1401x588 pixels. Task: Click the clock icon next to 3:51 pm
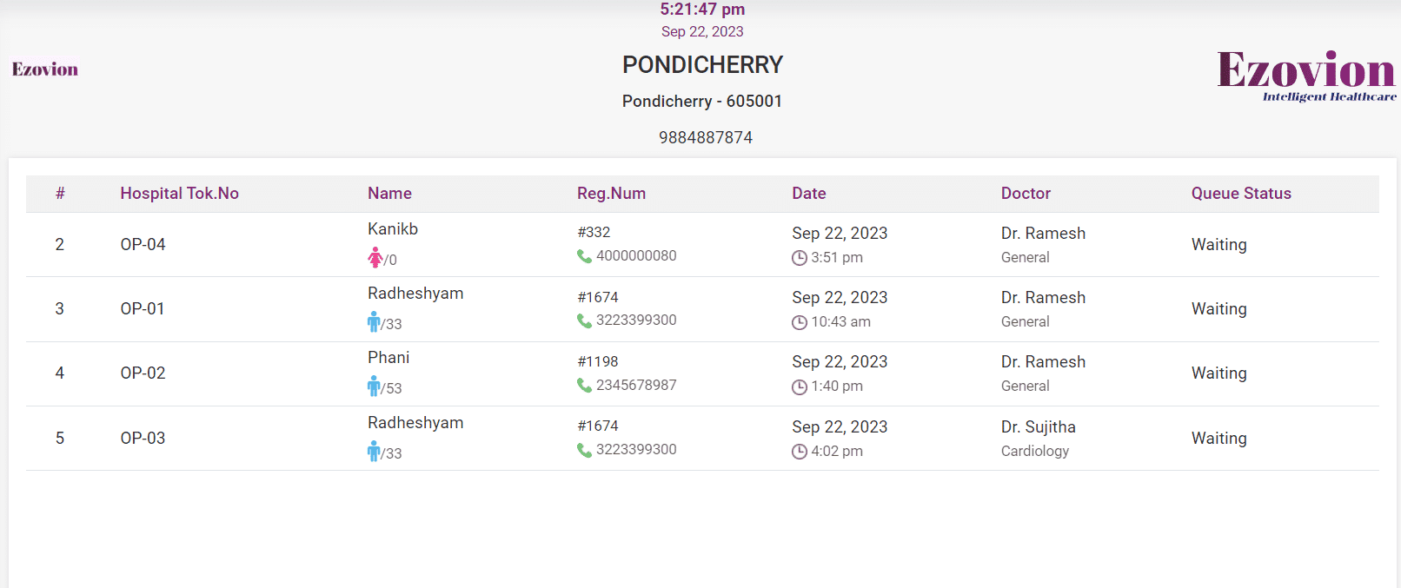coord(800,258)
